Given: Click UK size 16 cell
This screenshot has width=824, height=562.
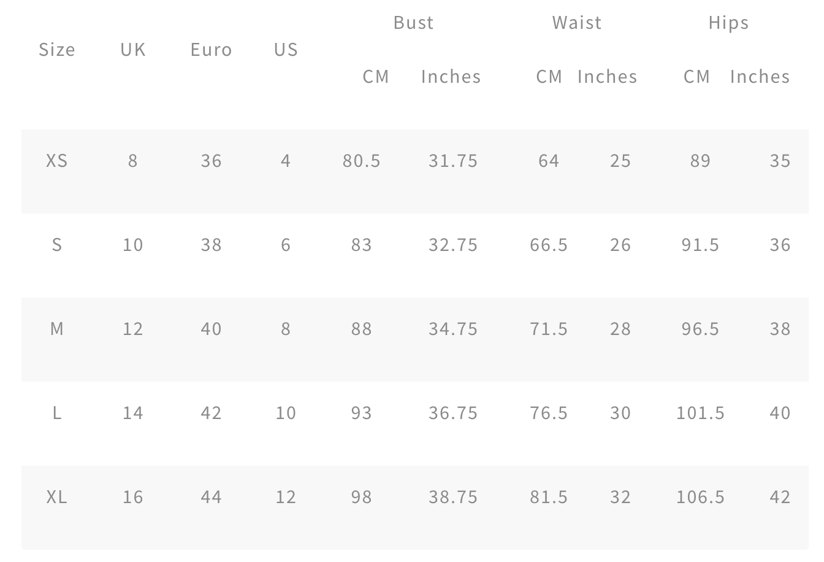Looking at the screenshot, I should pos(133,496).
